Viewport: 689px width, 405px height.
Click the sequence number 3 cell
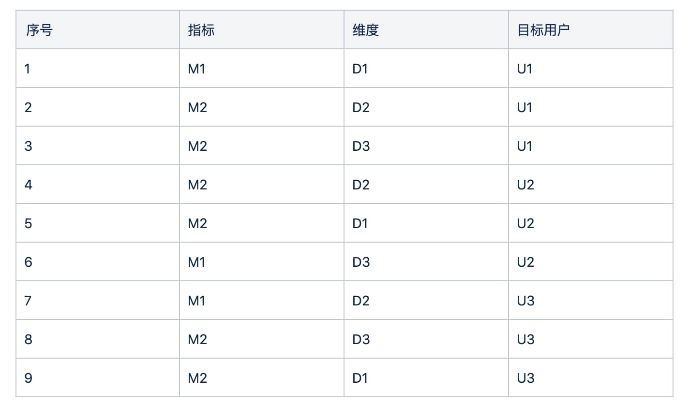point(28,146)
